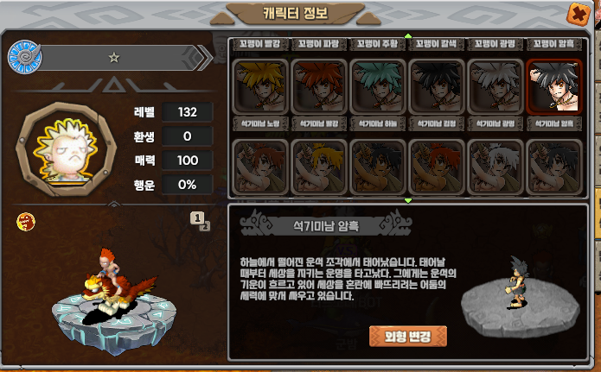The image size is (601, 372).
Task: Click the round red face badge icon
Action: point(26,222)
